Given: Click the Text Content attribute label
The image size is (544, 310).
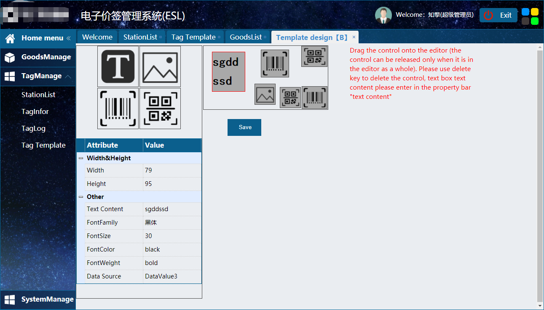Looking at the screenshot, I should (105, 209).
